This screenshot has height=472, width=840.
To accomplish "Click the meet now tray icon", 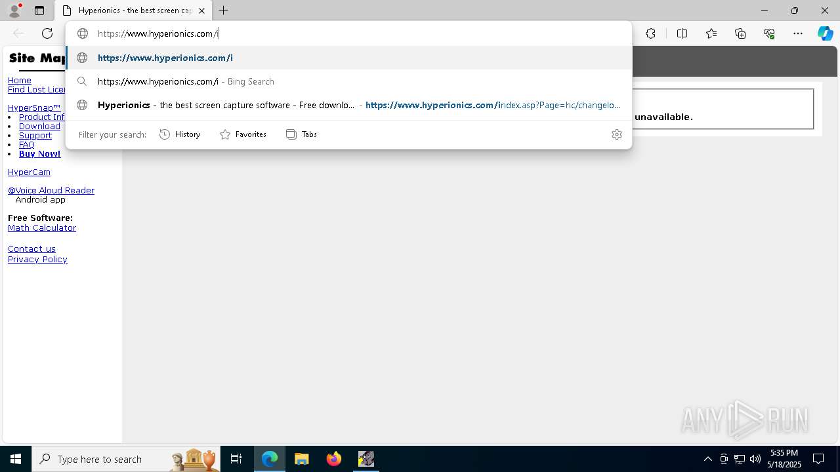I will tap(724, 459).
